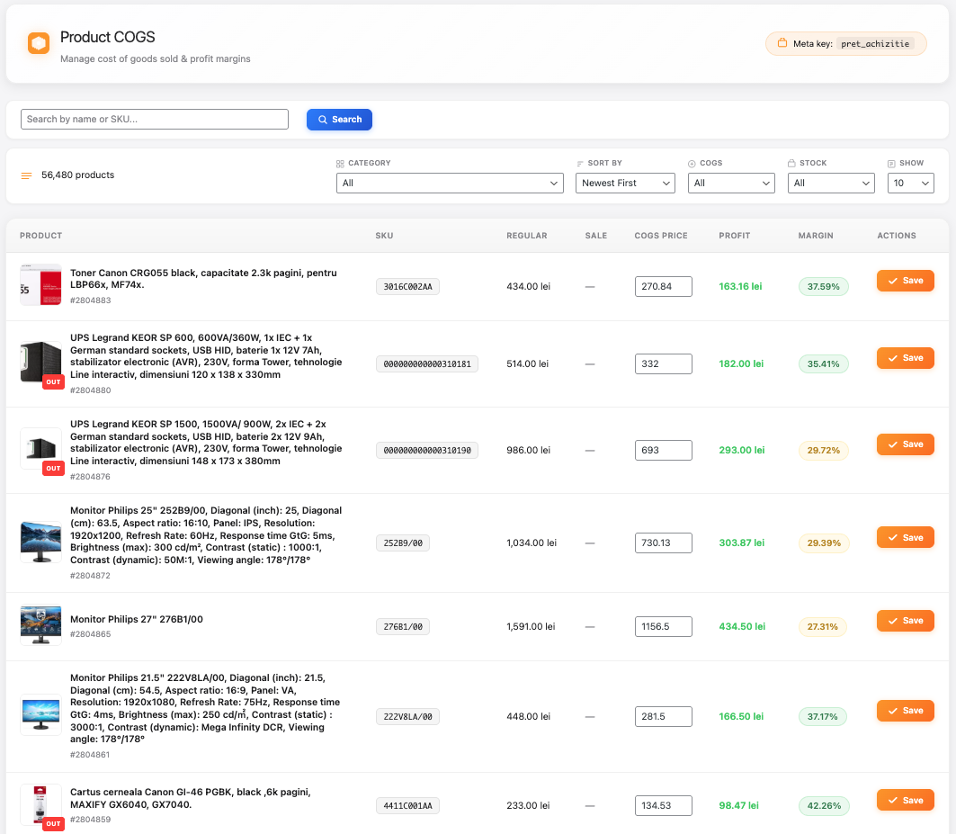Click the pret_achizitie meta key code
This screenshot has width=956, height=834.
click(875, 44)
